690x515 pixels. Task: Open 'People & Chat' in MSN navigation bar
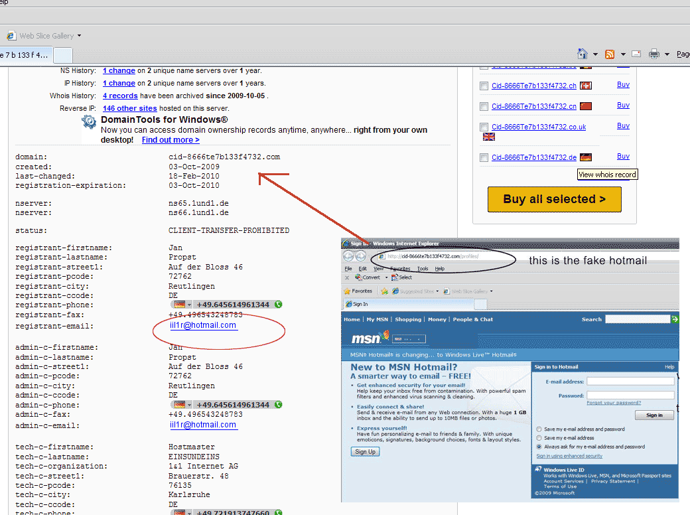pyautogui.click(x=472, y=320)
